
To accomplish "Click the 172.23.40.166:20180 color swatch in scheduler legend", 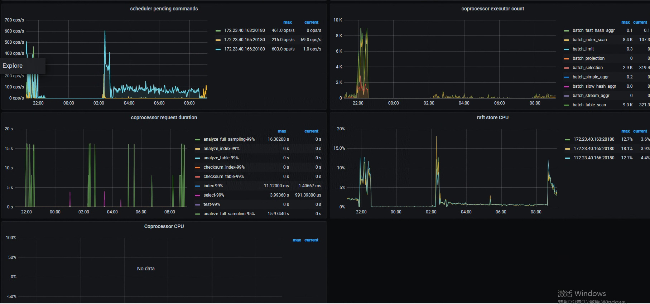I will coord(218,49).
